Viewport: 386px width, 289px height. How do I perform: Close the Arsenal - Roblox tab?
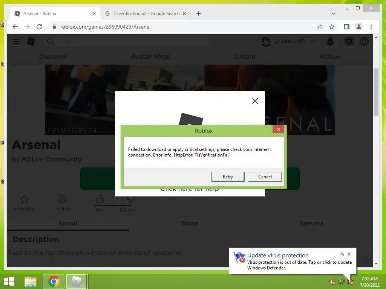click(x=94, y=14)
